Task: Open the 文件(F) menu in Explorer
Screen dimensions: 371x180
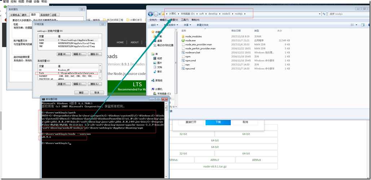Action: 153,20
